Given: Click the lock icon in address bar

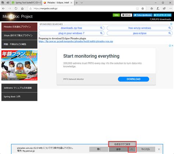Looking at the screenshot, I should tap(30, 8).
